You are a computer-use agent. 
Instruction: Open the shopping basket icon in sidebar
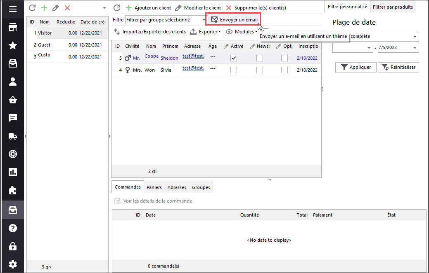click(x=12, y=100)
